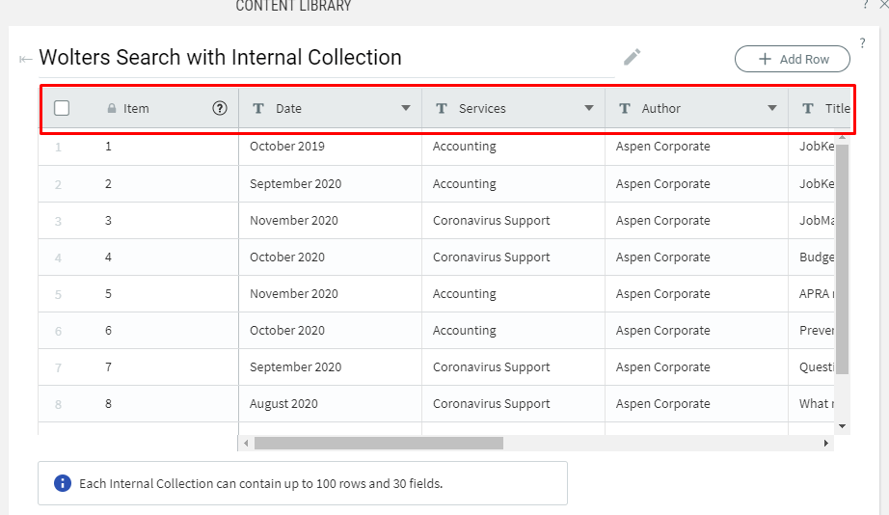Click the horizontal scrollbar thumb
This screenshot has height=515, width=889.
tap(378, 444)
